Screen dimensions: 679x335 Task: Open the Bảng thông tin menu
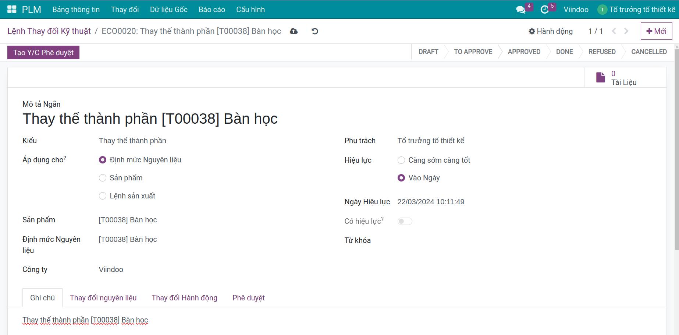click(x=76, y=10)
